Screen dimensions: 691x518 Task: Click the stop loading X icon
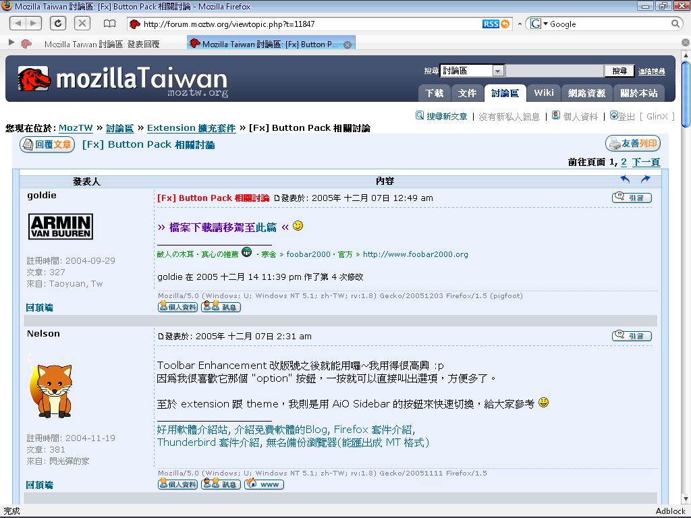pos(82,24)
